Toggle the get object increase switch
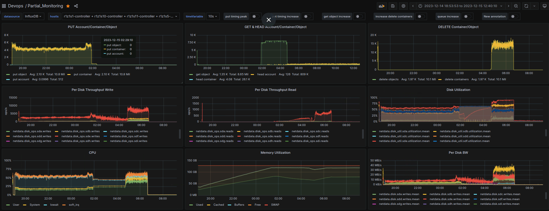This screenshot has height=211, width=549. 359,17
